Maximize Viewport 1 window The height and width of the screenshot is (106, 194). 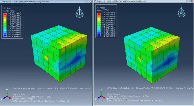click(x=88, y=2)
